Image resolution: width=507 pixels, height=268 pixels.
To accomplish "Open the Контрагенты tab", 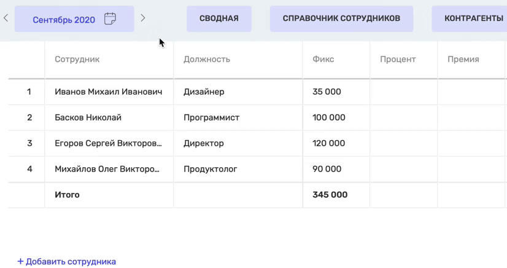I will tap(473, 18).
